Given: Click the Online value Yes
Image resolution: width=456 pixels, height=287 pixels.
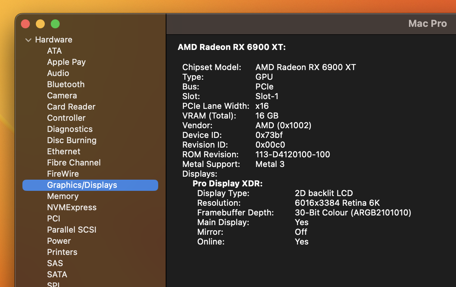Looking at the screenshot, I should (302, 242).
